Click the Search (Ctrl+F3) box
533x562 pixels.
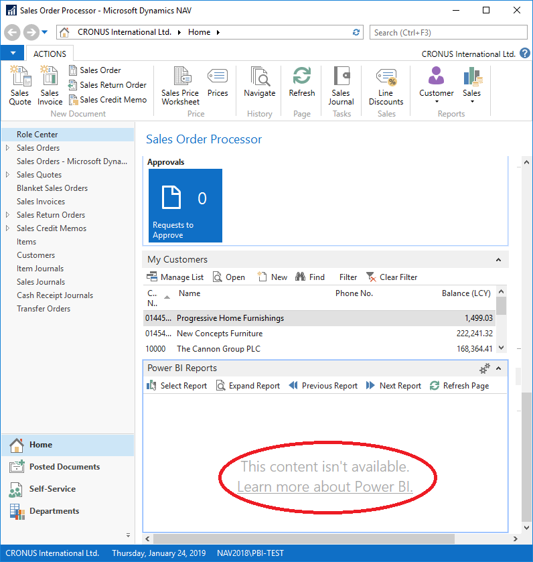click(448, 33)
